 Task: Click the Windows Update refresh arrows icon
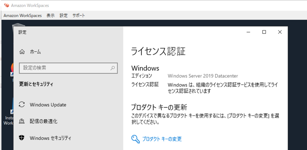pyautogui.click(x=22, y=105)
